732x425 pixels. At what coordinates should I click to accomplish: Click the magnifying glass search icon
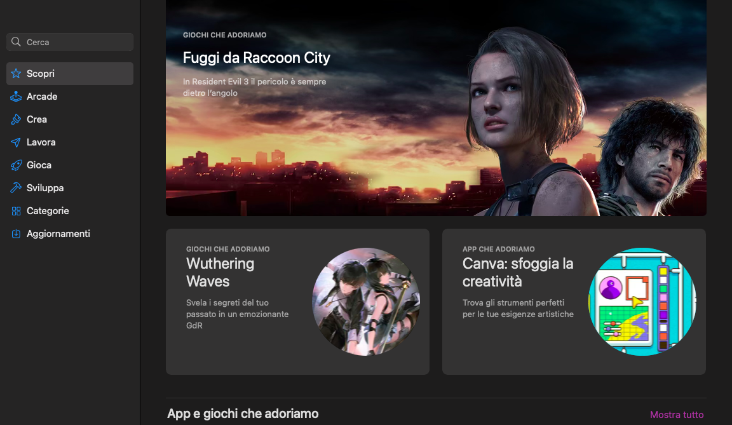click(x=16, y=42)
